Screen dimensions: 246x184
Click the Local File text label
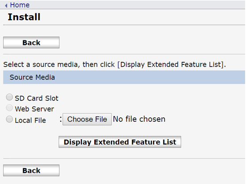pyautogui.click(x=31, y=120)
